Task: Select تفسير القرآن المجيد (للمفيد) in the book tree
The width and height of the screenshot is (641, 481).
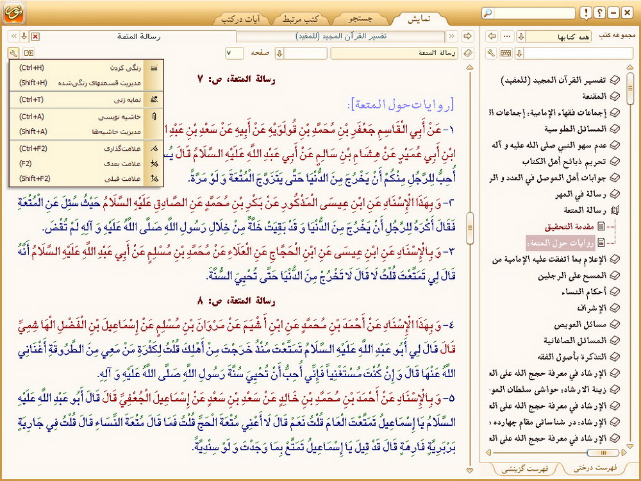Action: [x=554, y=80]
